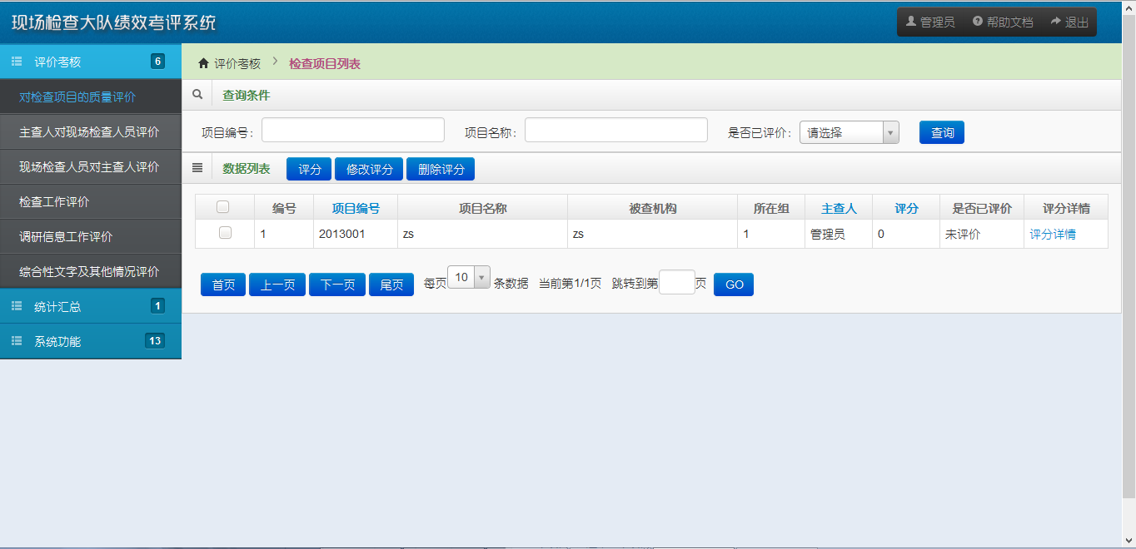This screenshot has width=1136, height=549.
Task: Open the 评分详情 link in table row
Action: point(1053,235)
